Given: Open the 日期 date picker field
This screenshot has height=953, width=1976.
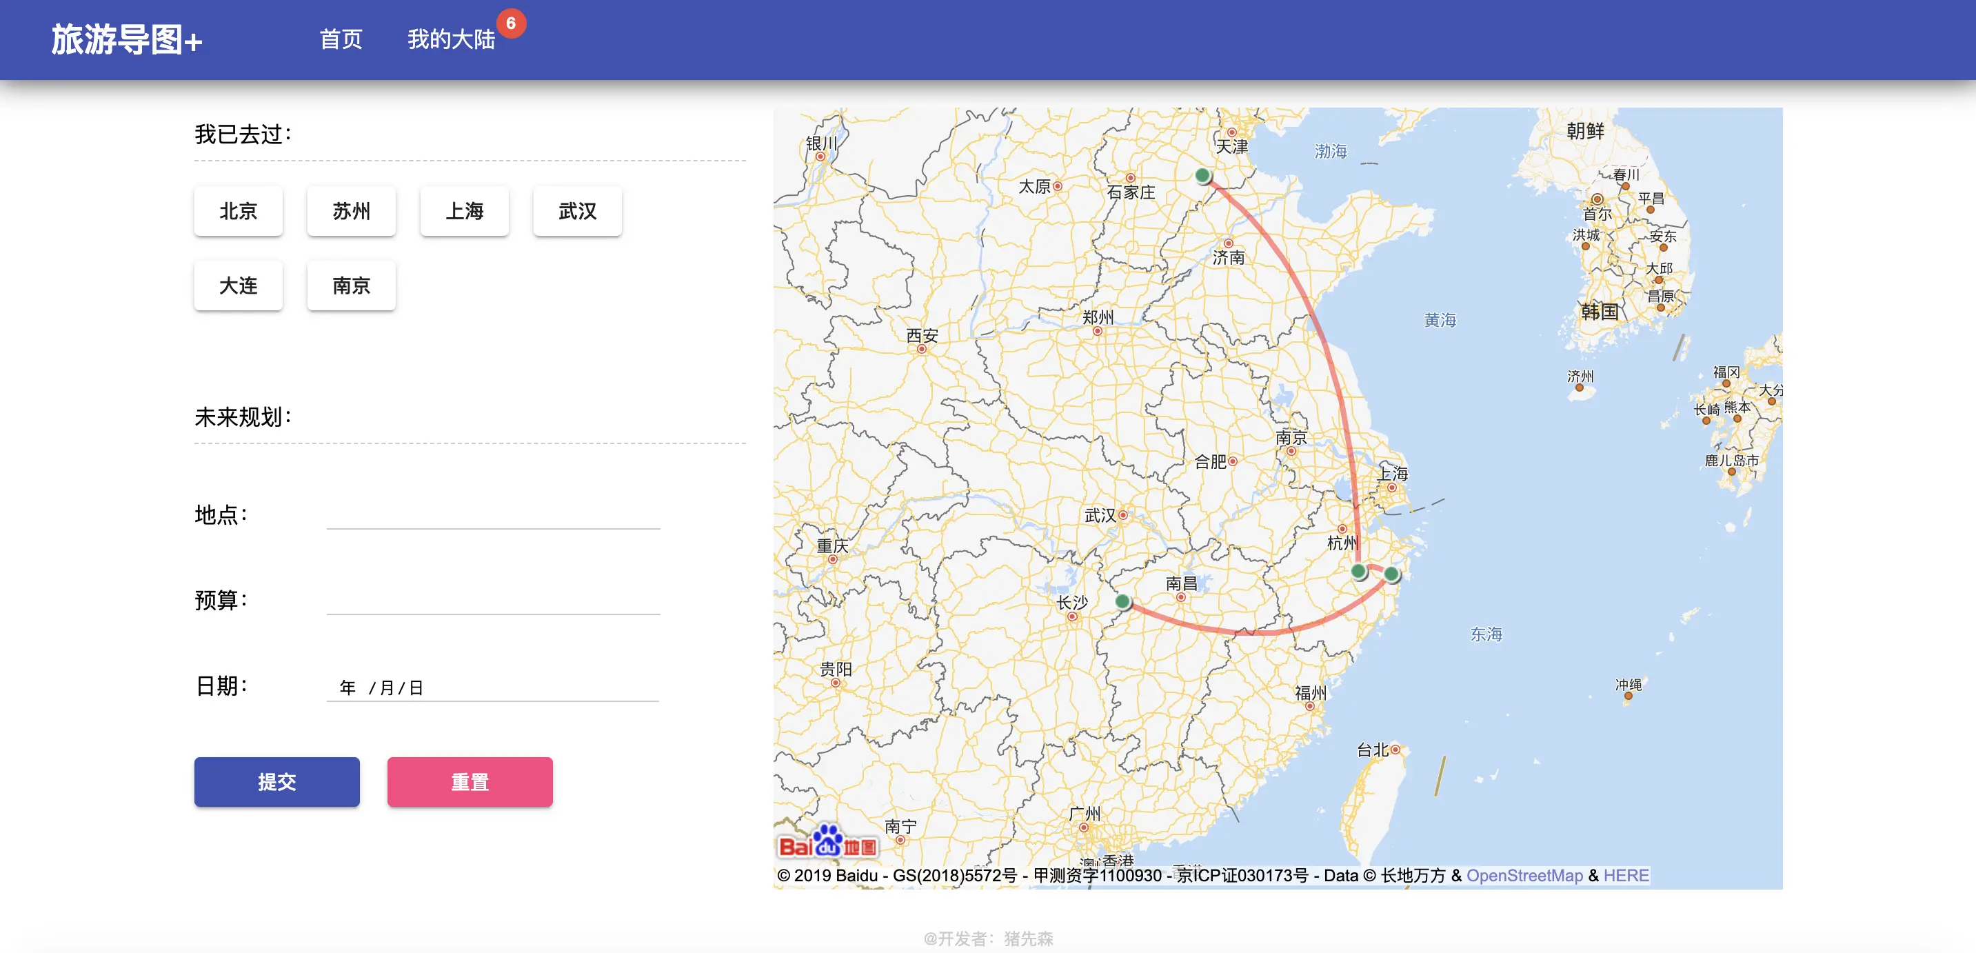Looking at the screenshot, I should click(x=493, y=686).
